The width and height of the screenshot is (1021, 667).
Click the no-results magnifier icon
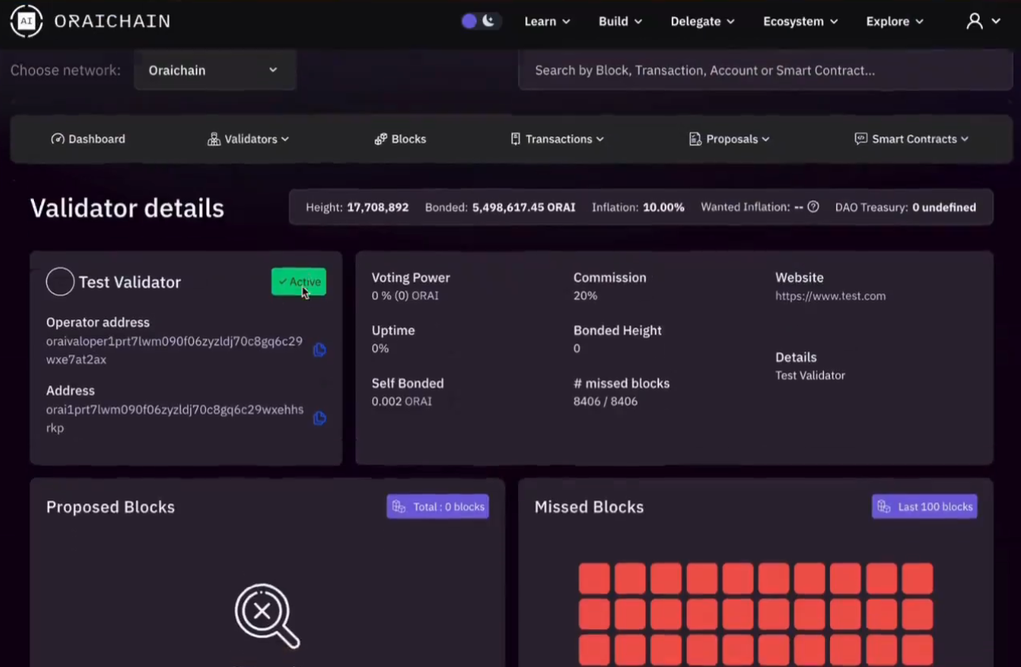(x=267, y=616)
